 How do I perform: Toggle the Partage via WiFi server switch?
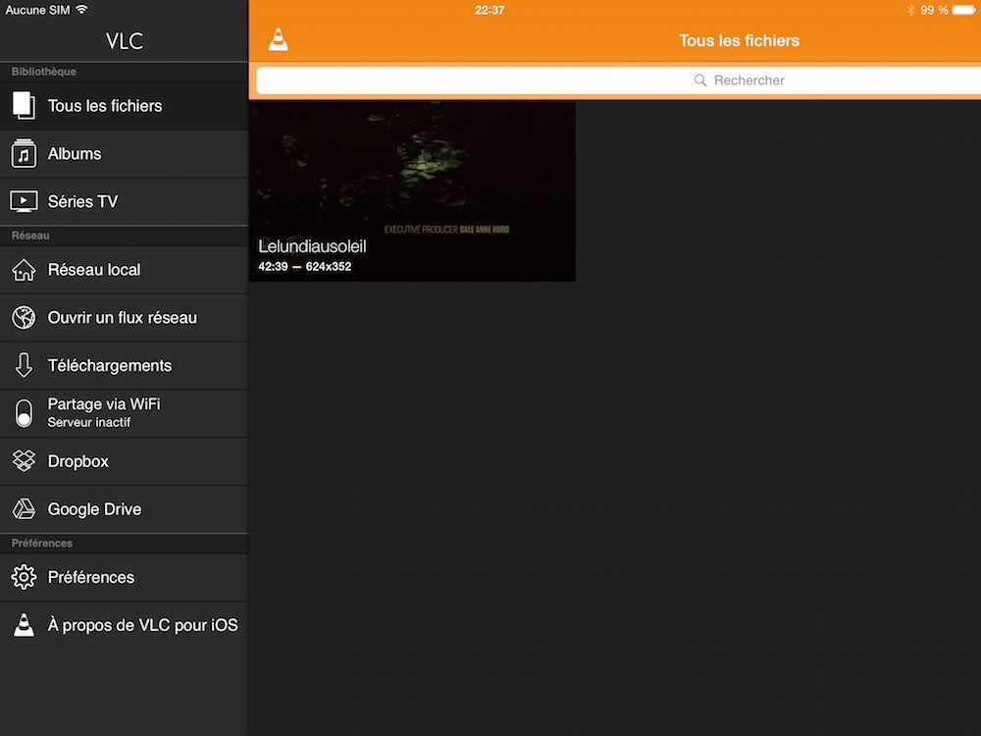24,413
